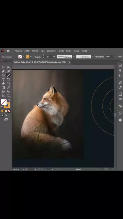Viewport: 123px width, 219px height.
Task: Toggle the None fill mode button
Action: [x=9, y=111]
